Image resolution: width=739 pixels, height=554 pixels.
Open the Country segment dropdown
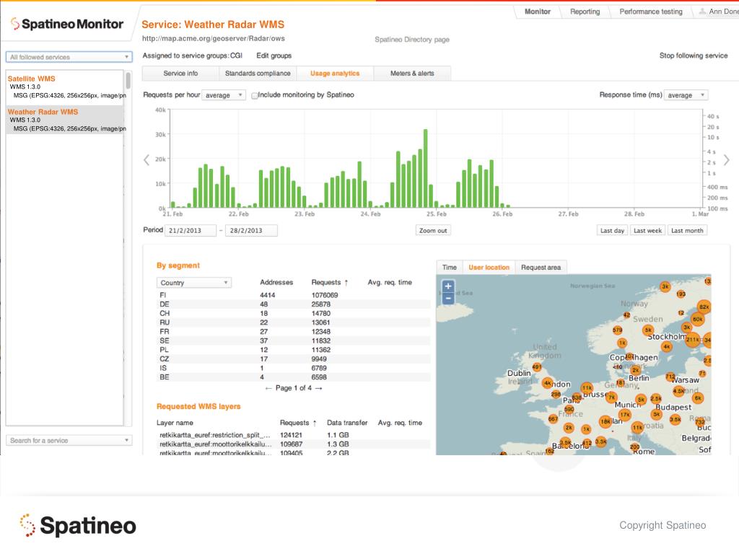click(193, 283)
